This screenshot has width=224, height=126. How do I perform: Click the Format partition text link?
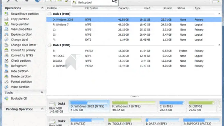point(22,82)
